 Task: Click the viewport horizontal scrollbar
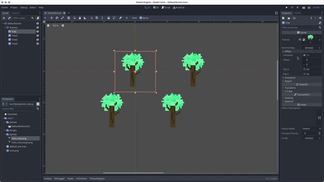(133, 173)
